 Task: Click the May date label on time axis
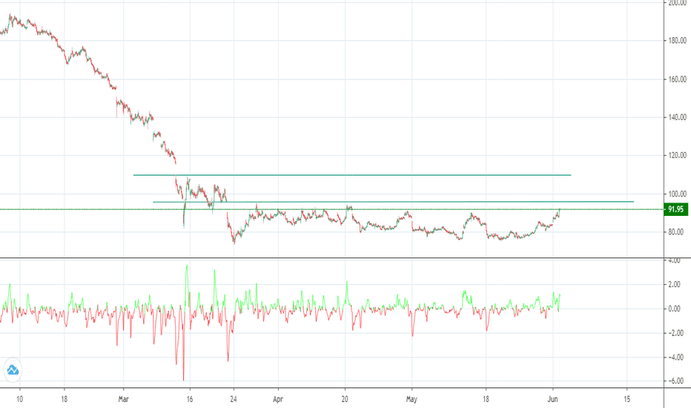click(411, 399)
